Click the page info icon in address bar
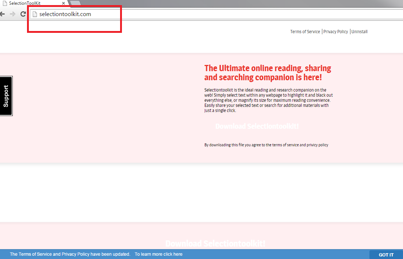The image size is (403, 259). pos(35,14)
